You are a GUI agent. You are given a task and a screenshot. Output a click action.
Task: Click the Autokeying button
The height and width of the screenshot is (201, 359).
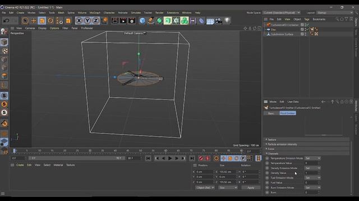pyautogui.click(x=208, y=158)
